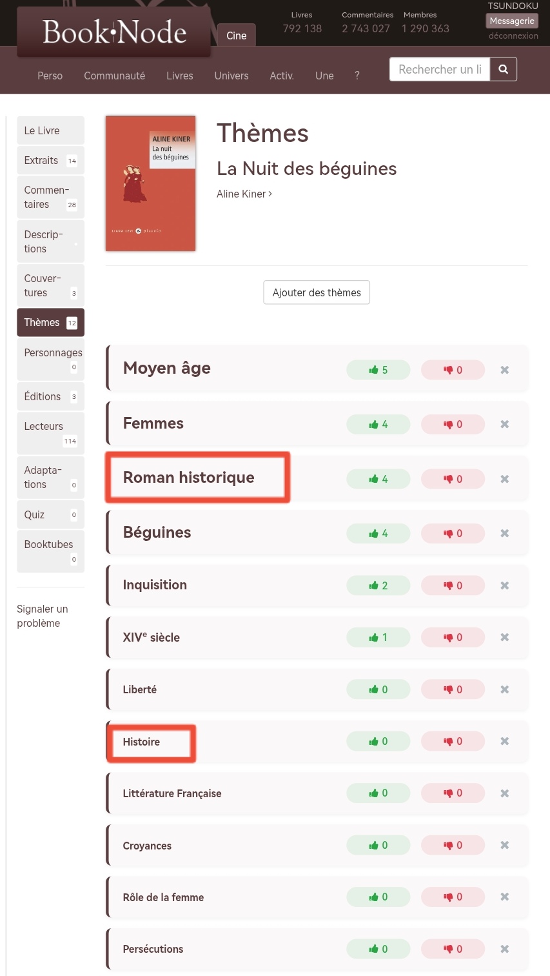Downvote the Histoire theme
This screenshot has width=550, height=976.
click(x=453, y=741)
